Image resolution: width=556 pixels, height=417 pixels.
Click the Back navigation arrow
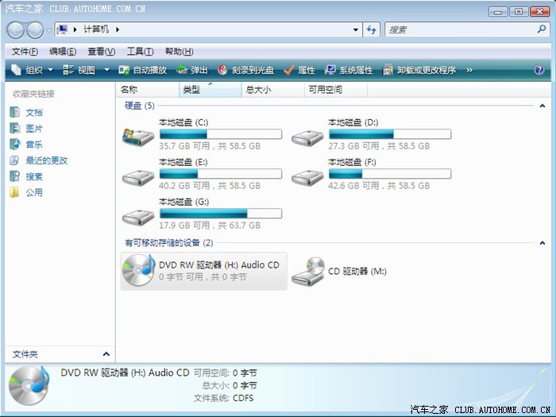(x=15, y=30)
